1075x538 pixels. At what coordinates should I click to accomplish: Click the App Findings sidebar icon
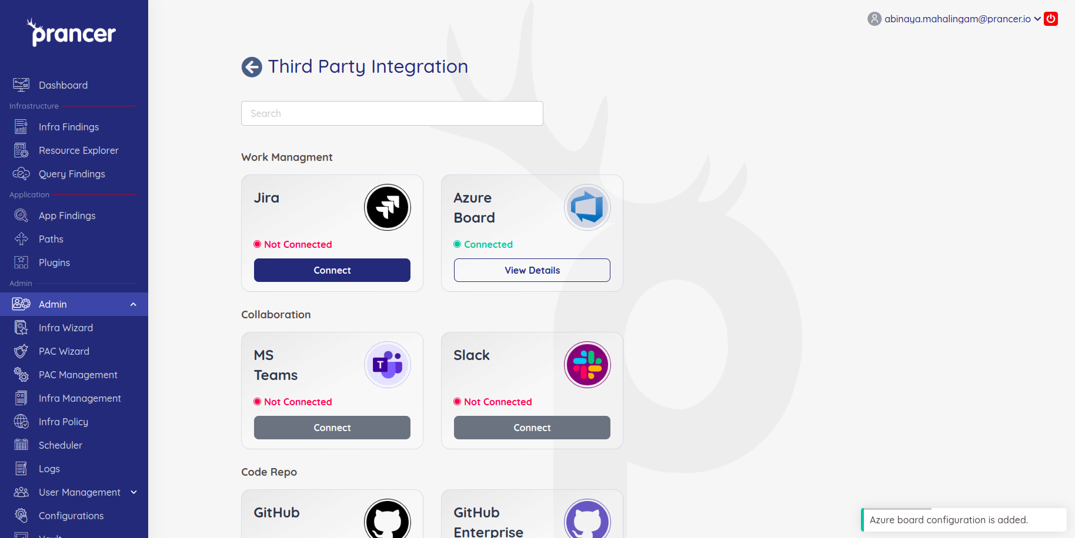coord(21,216)
